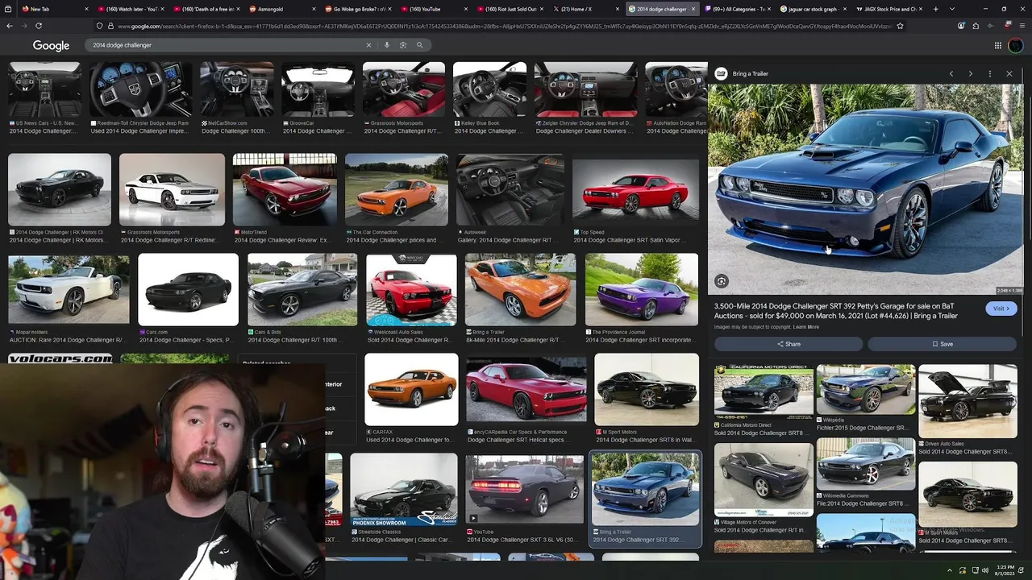Open Cars.com black Challenger specs thumbnail
Screen dimensions: 1032x580
point(188,290)
